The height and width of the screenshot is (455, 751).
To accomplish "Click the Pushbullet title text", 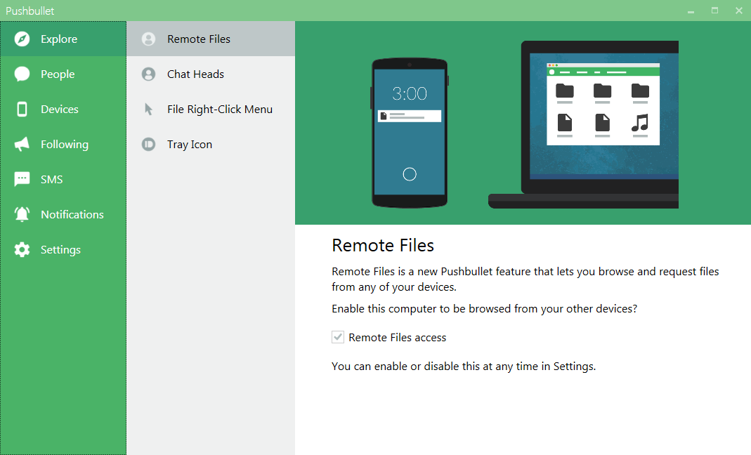I will [30, 11].
